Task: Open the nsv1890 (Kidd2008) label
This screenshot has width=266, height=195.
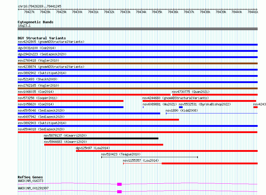Action: pyautogui.click(x=182, y=110)
